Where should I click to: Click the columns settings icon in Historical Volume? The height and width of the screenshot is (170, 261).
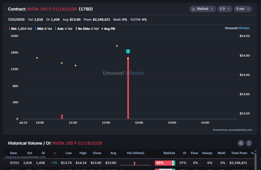click(x=241, y=143)
